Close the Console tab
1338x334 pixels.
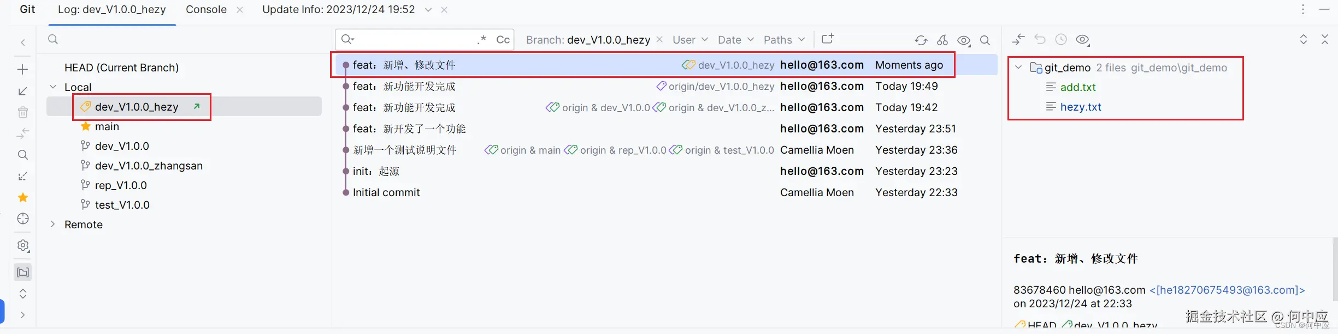[x=240, y=10]
